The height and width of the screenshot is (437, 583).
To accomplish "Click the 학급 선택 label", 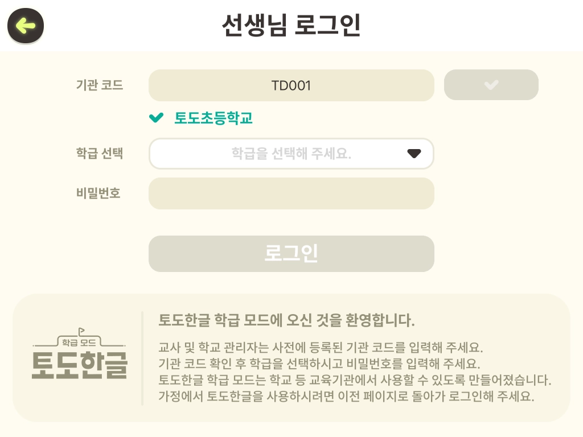I will (100, 154).
